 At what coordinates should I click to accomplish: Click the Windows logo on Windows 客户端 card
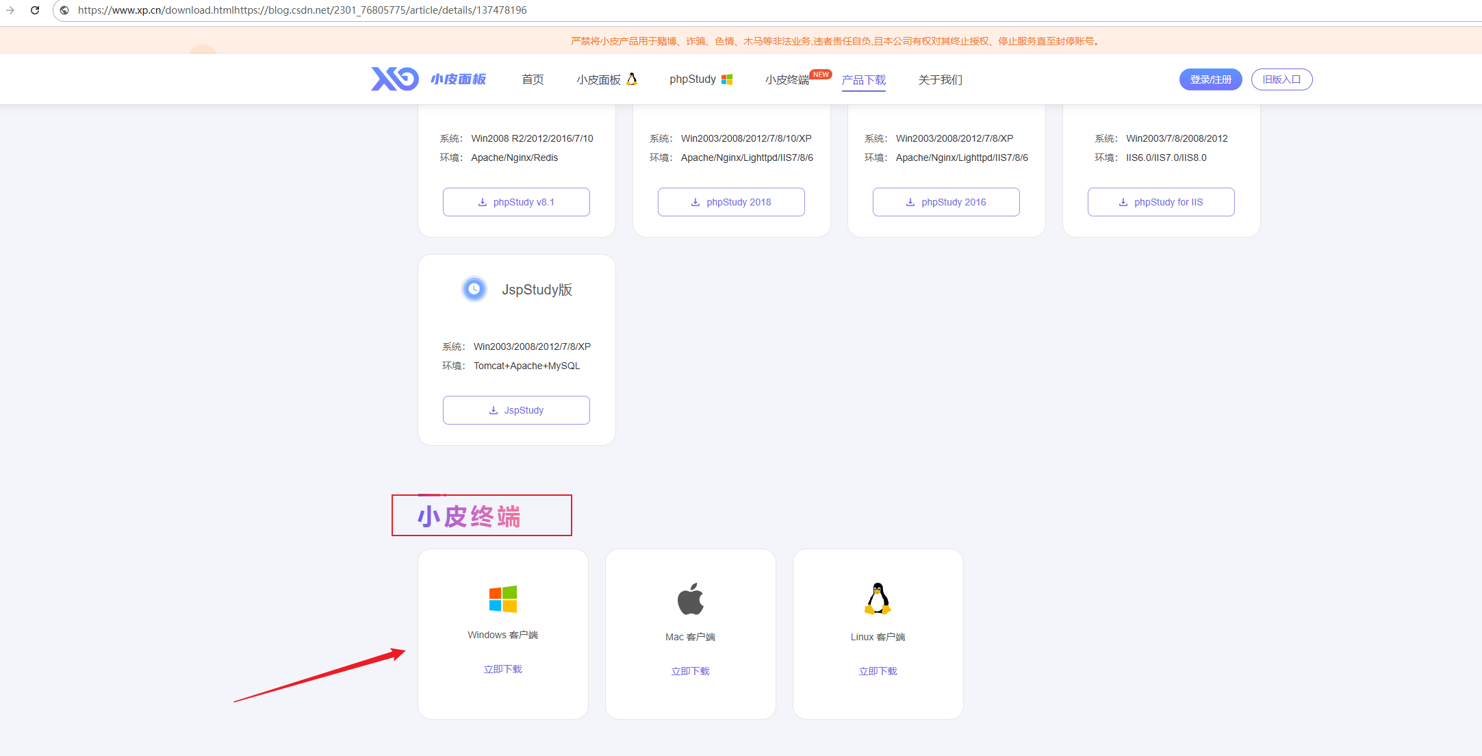point(502,598)
